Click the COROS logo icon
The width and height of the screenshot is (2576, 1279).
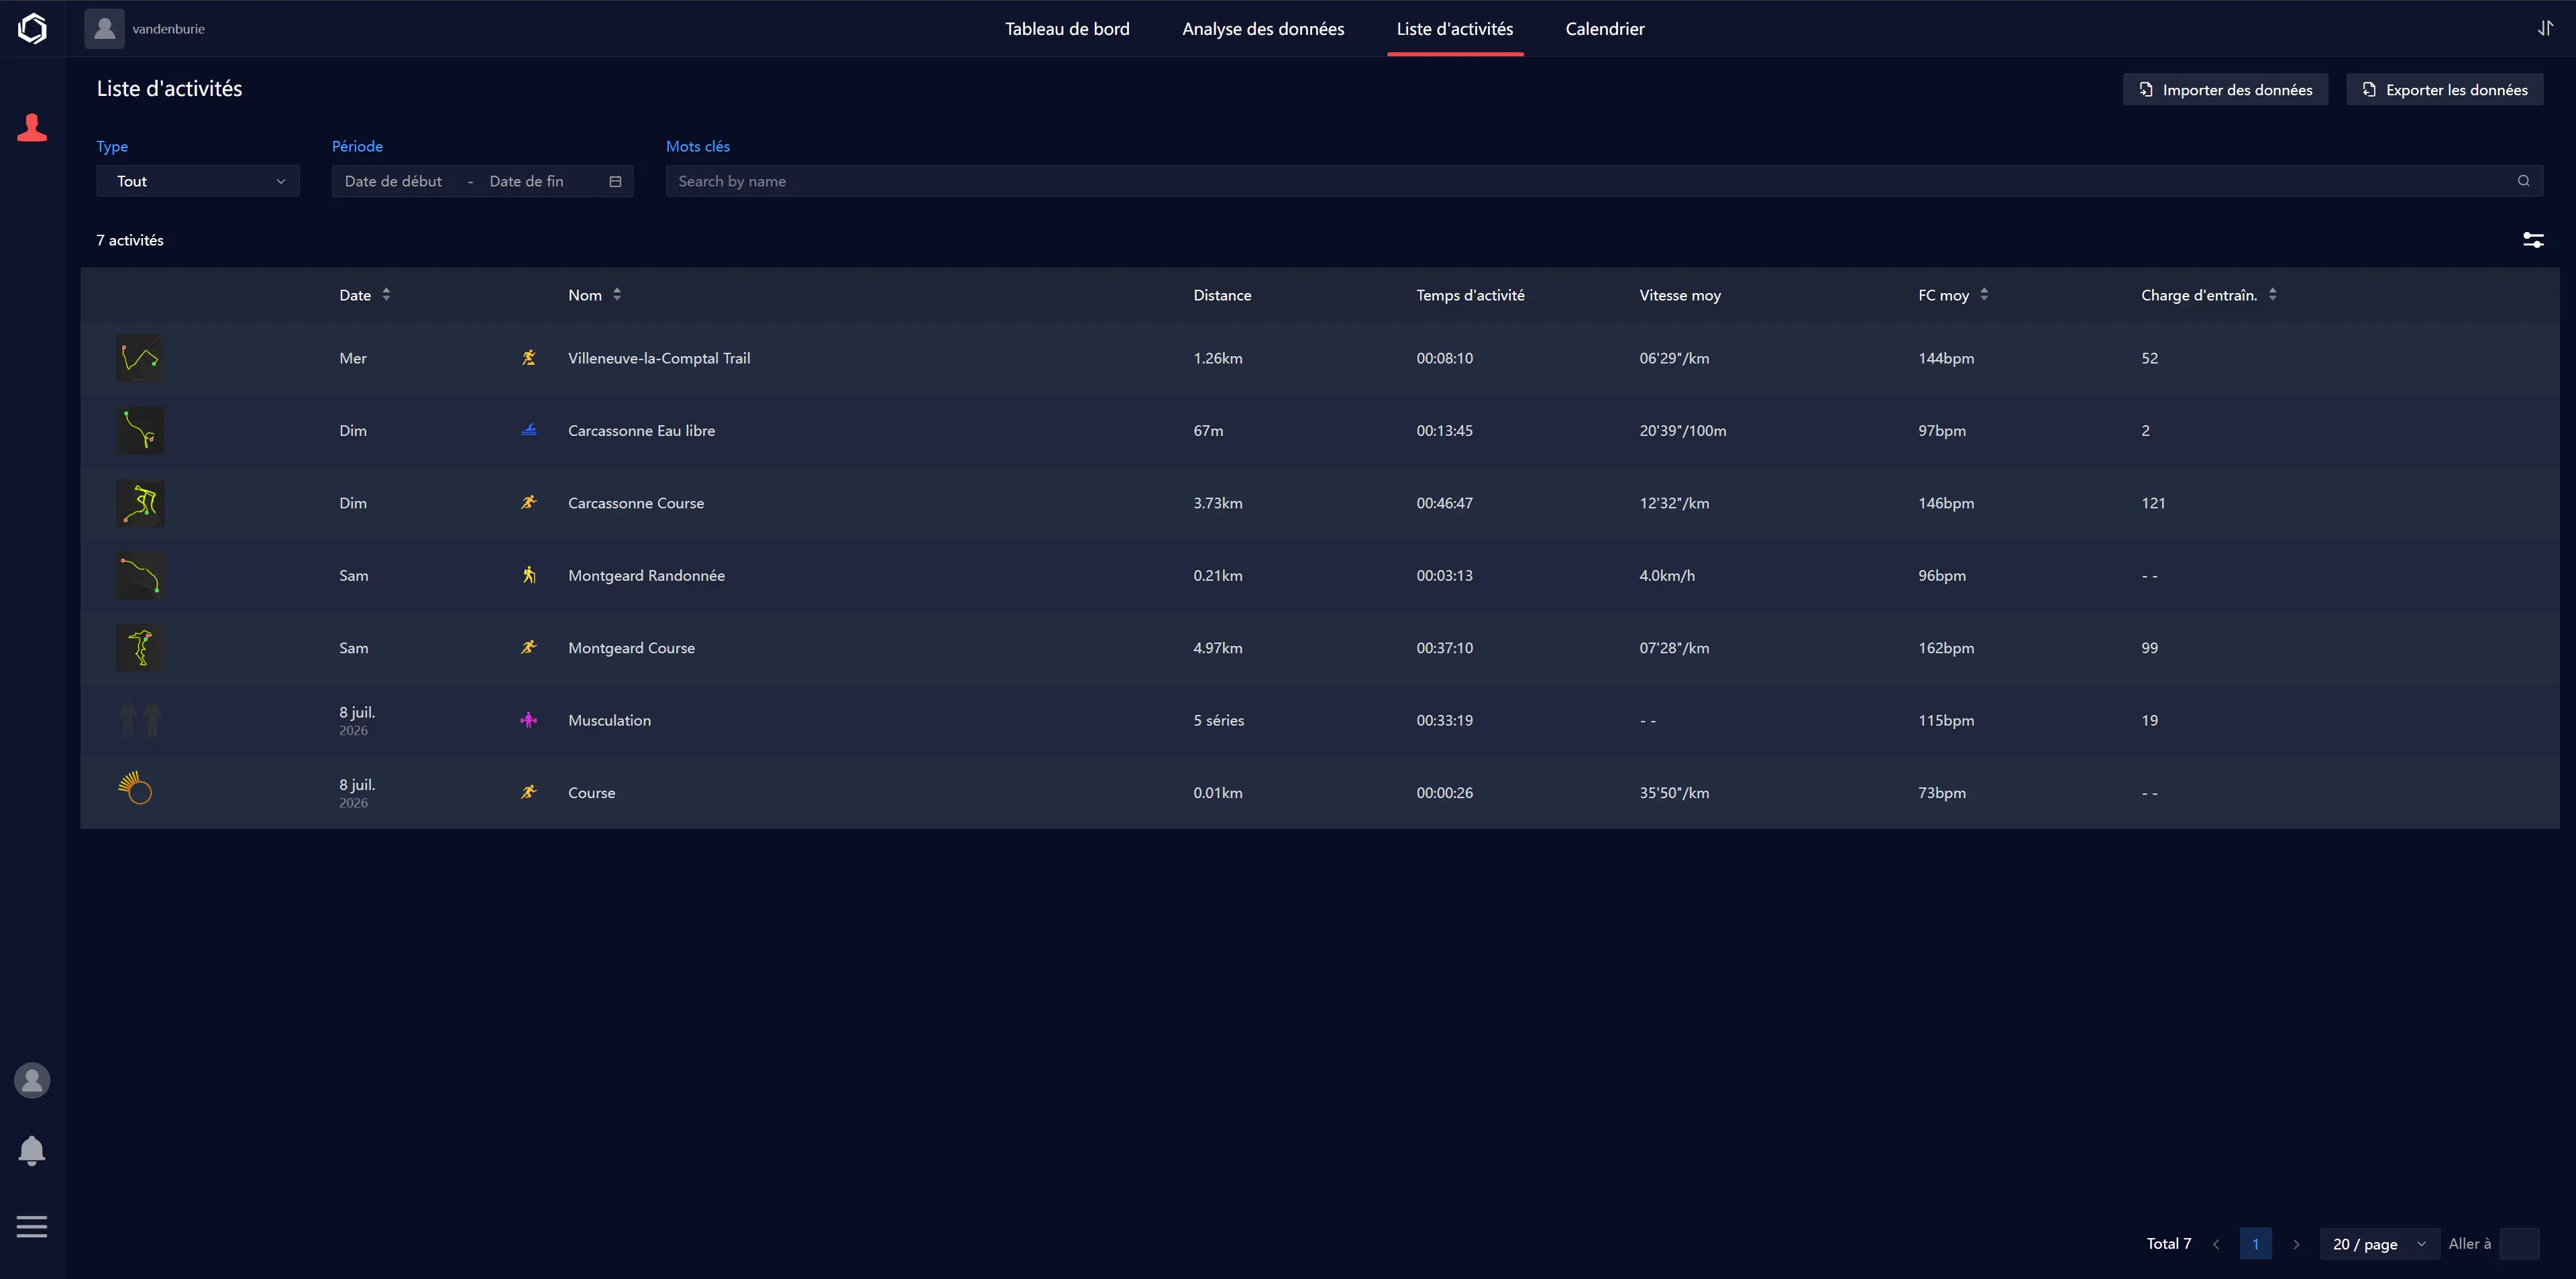pyautogui.click(x=32, y=28)
